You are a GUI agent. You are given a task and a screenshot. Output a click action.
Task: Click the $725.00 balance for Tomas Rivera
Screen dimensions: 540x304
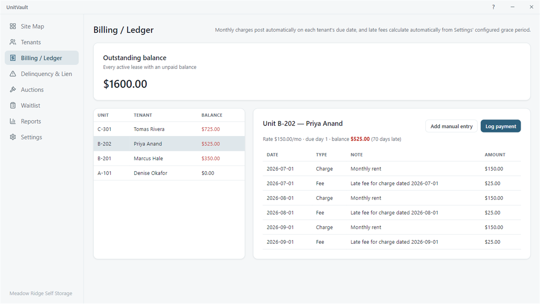(211, 129)
